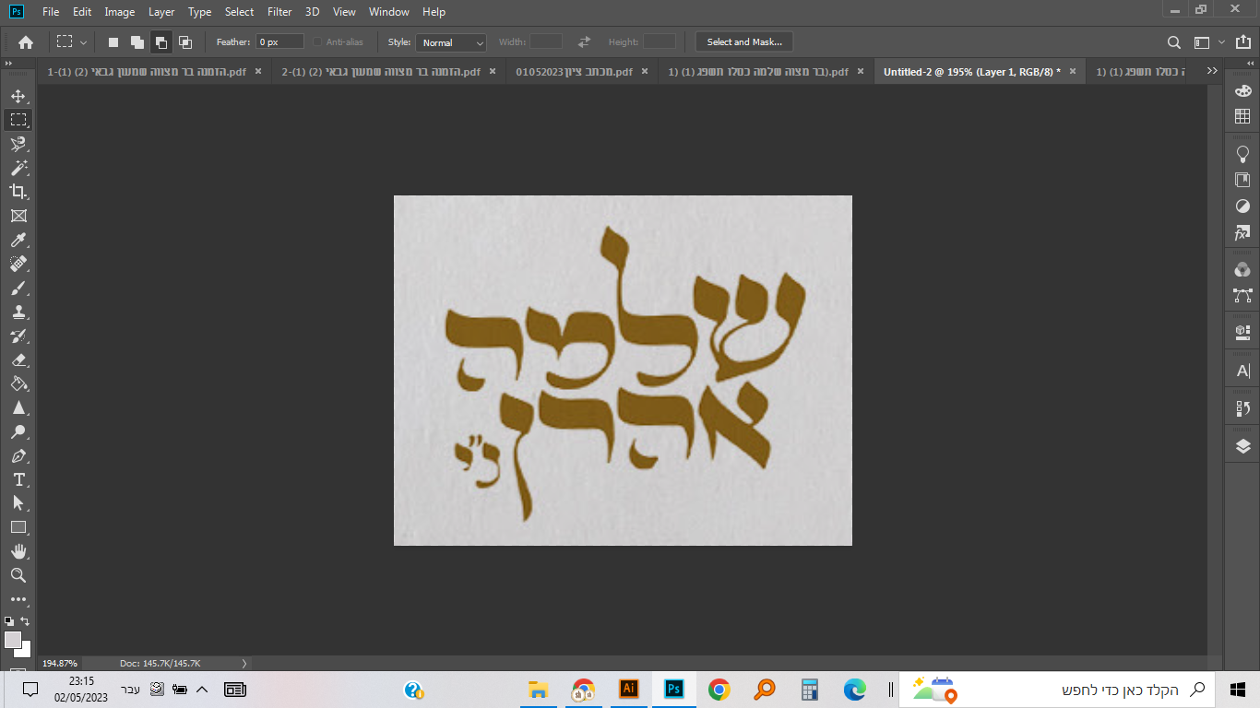Viewport: 1260px width, 708px height.
Task: Open the Style dropdown set to Normal
Action: (451, 42)
